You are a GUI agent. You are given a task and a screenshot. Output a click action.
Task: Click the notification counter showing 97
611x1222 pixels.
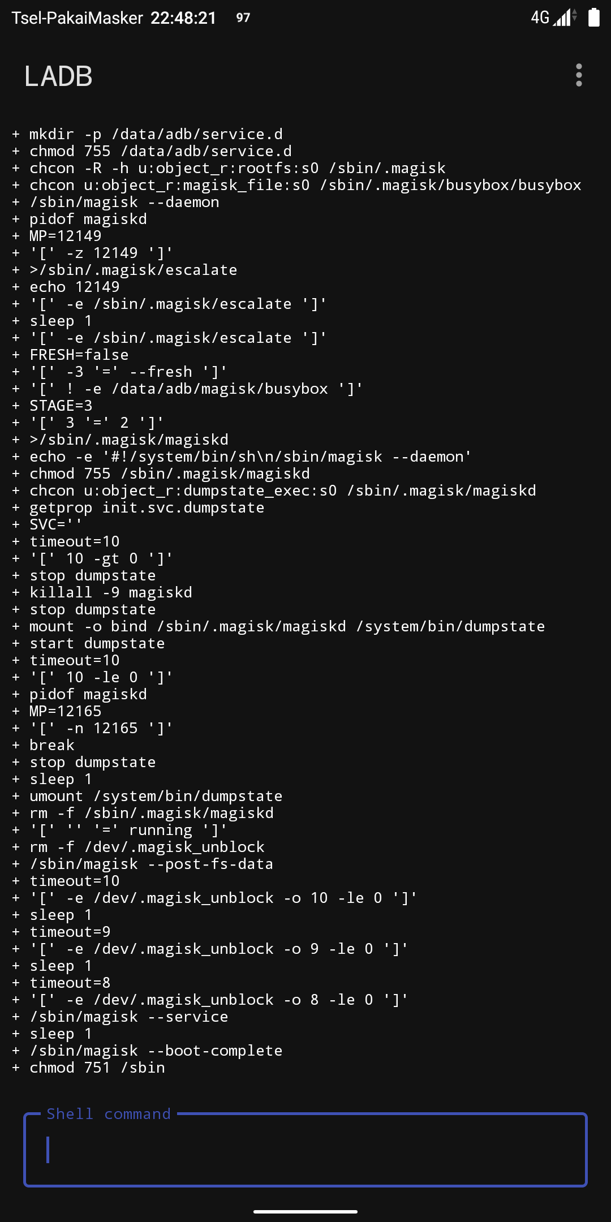click(242, 19)
